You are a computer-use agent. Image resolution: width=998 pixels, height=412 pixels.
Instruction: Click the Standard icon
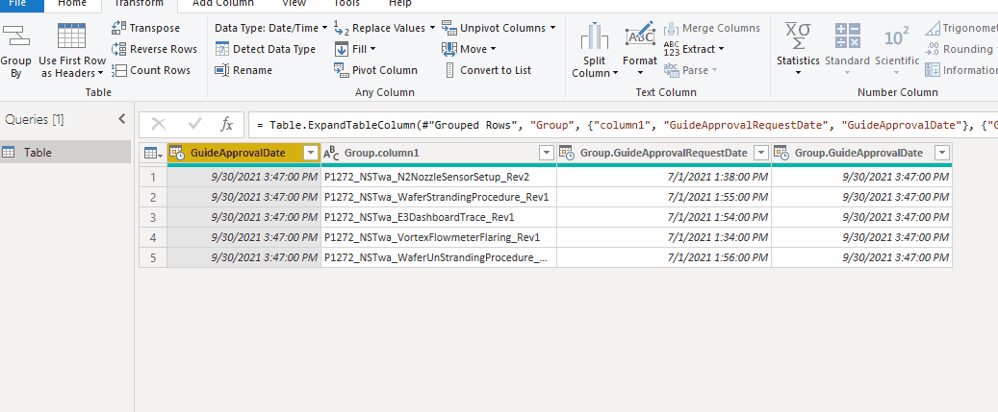(847, 36)
